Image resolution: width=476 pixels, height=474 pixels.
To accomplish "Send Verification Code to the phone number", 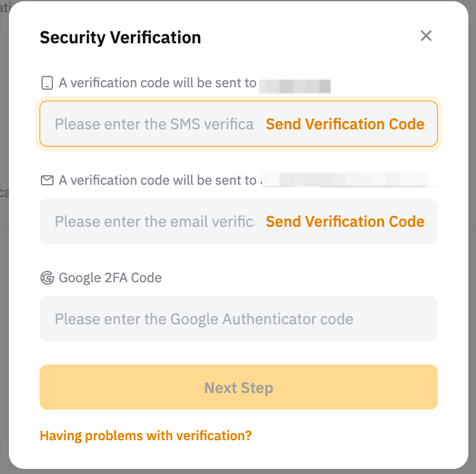I will pos(345,124).
